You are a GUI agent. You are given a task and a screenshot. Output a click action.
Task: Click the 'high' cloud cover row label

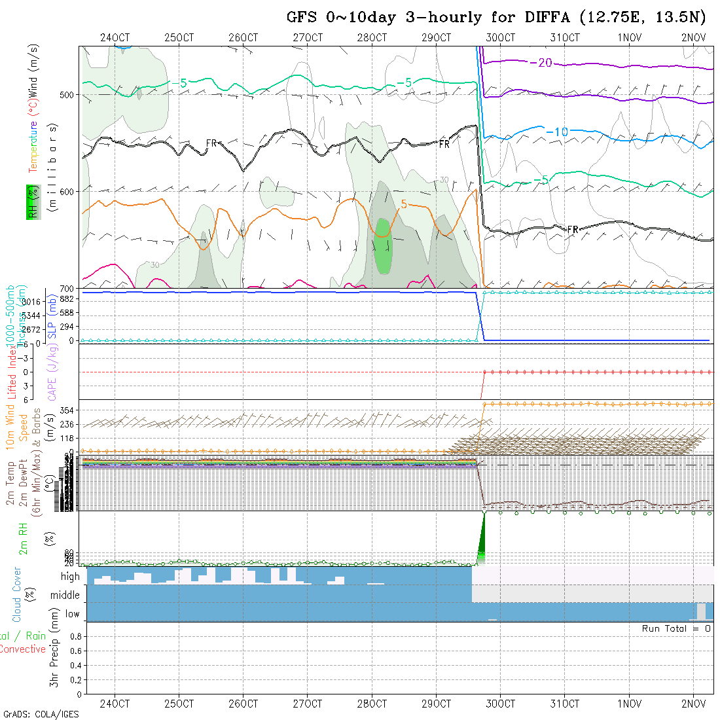click(70, 577)
